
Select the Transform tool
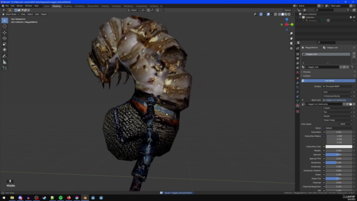[4, 50]
